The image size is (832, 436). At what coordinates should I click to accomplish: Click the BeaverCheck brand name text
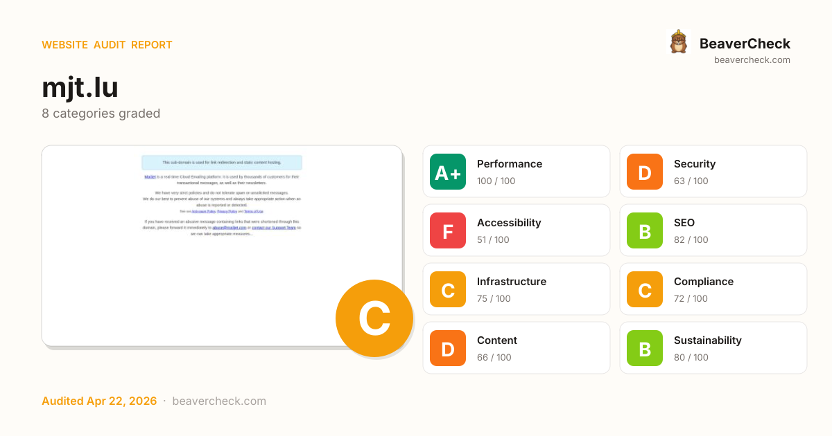(745, 44)
